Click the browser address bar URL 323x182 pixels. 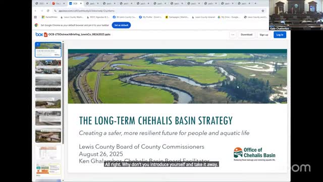pyautogui.click(x=86, y=11)
